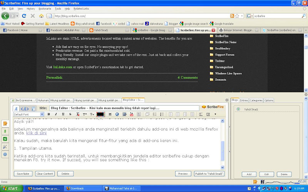
Task: Apply underline formatting in the editor toolbar
Action: 63,114
